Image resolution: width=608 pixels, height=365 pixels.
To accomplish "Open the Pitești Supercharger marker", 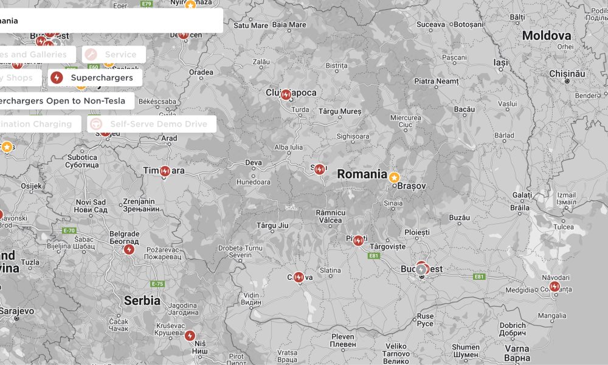I will [358, 240].
